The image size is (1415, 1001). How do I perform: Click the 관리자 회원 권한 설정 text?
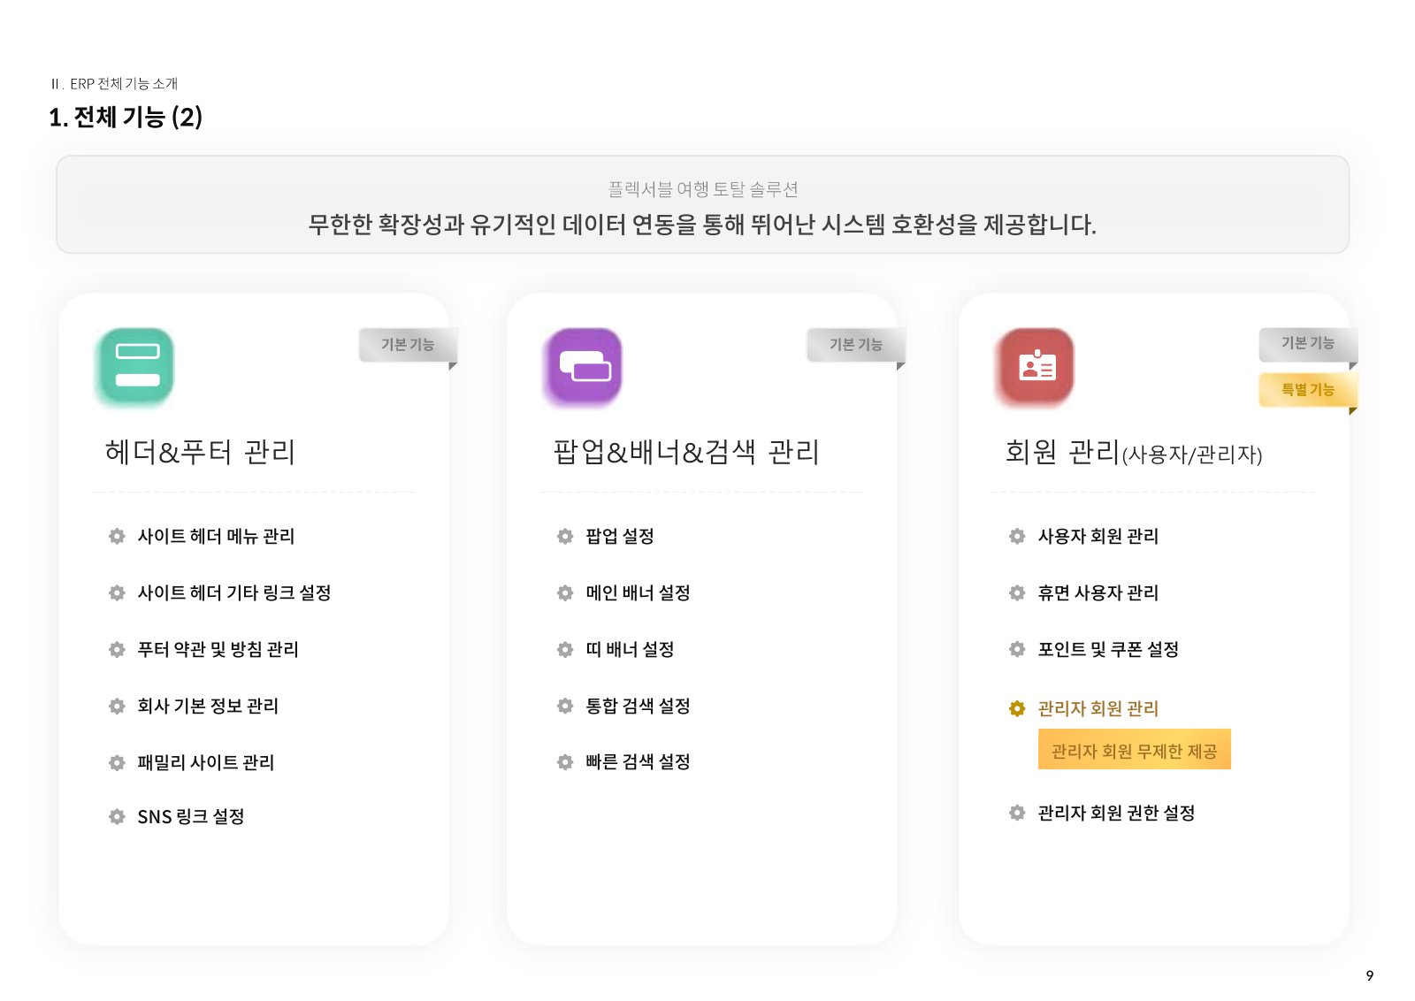(1116, 813)
